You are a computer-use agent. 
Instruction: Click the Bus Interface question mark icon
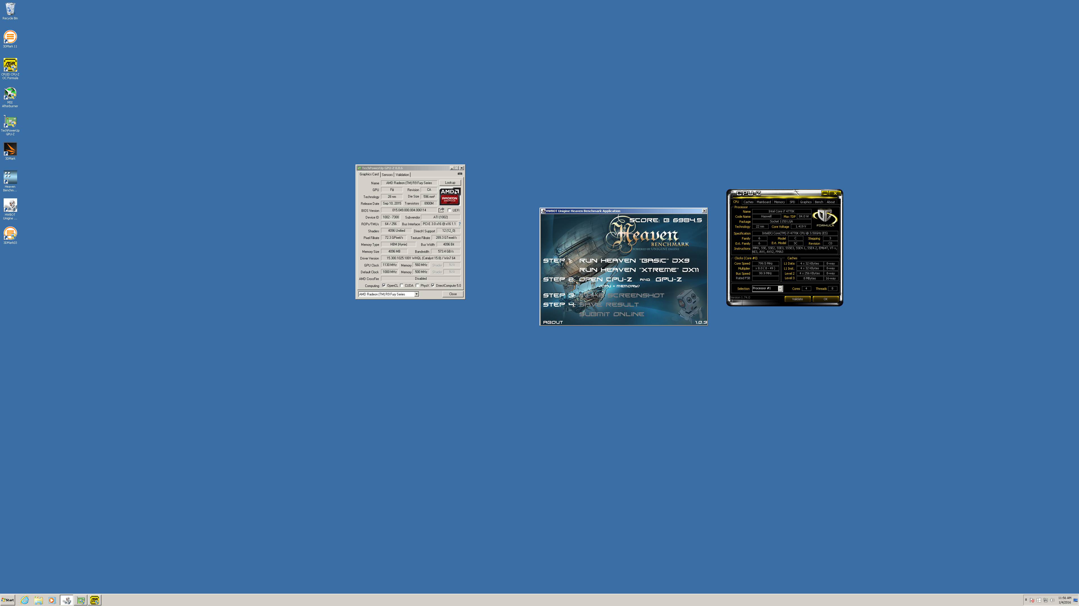pyautogui.click(x=459, y=224)
